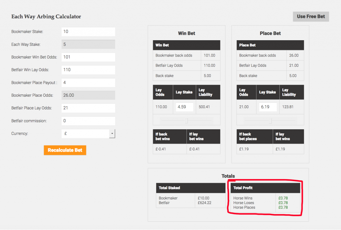Click the 'Place Bet' panel title above the table
This screenshot has width=341, height=230.
point(270,34)
